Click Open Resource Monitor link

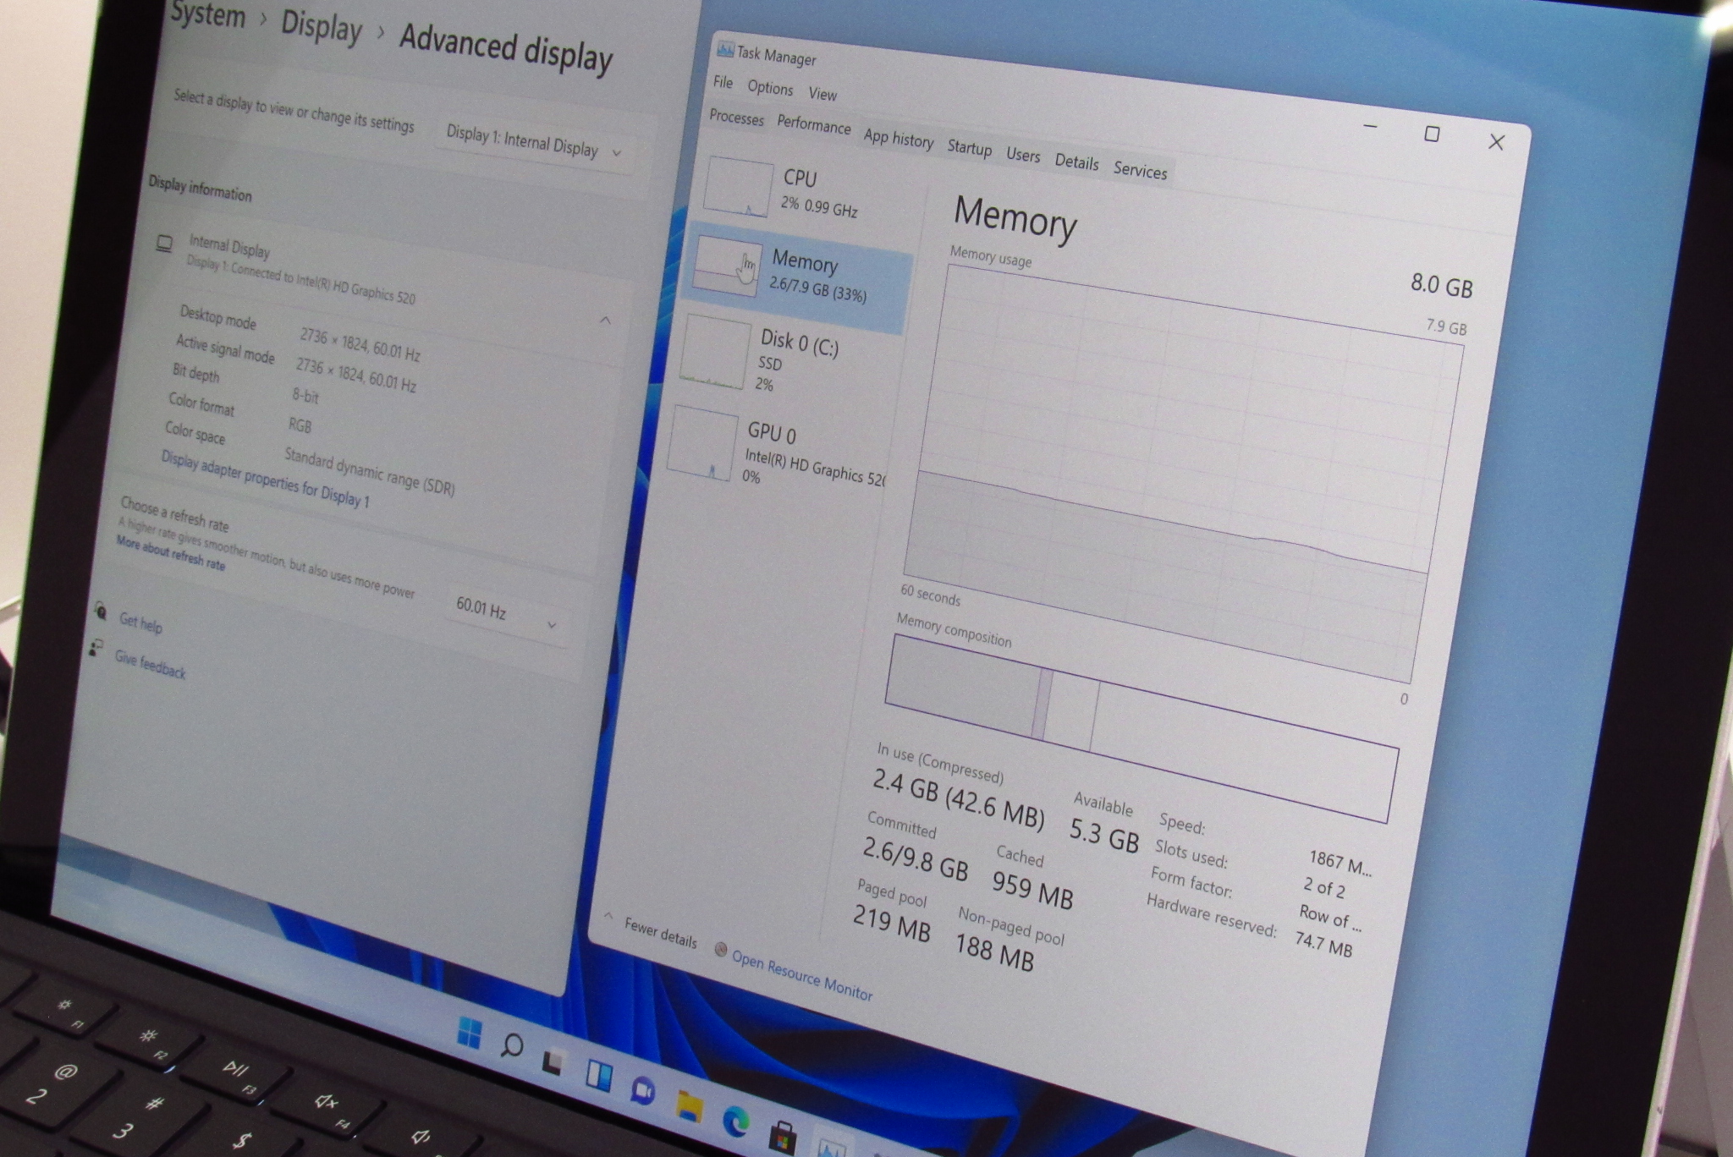coord(800,975)
